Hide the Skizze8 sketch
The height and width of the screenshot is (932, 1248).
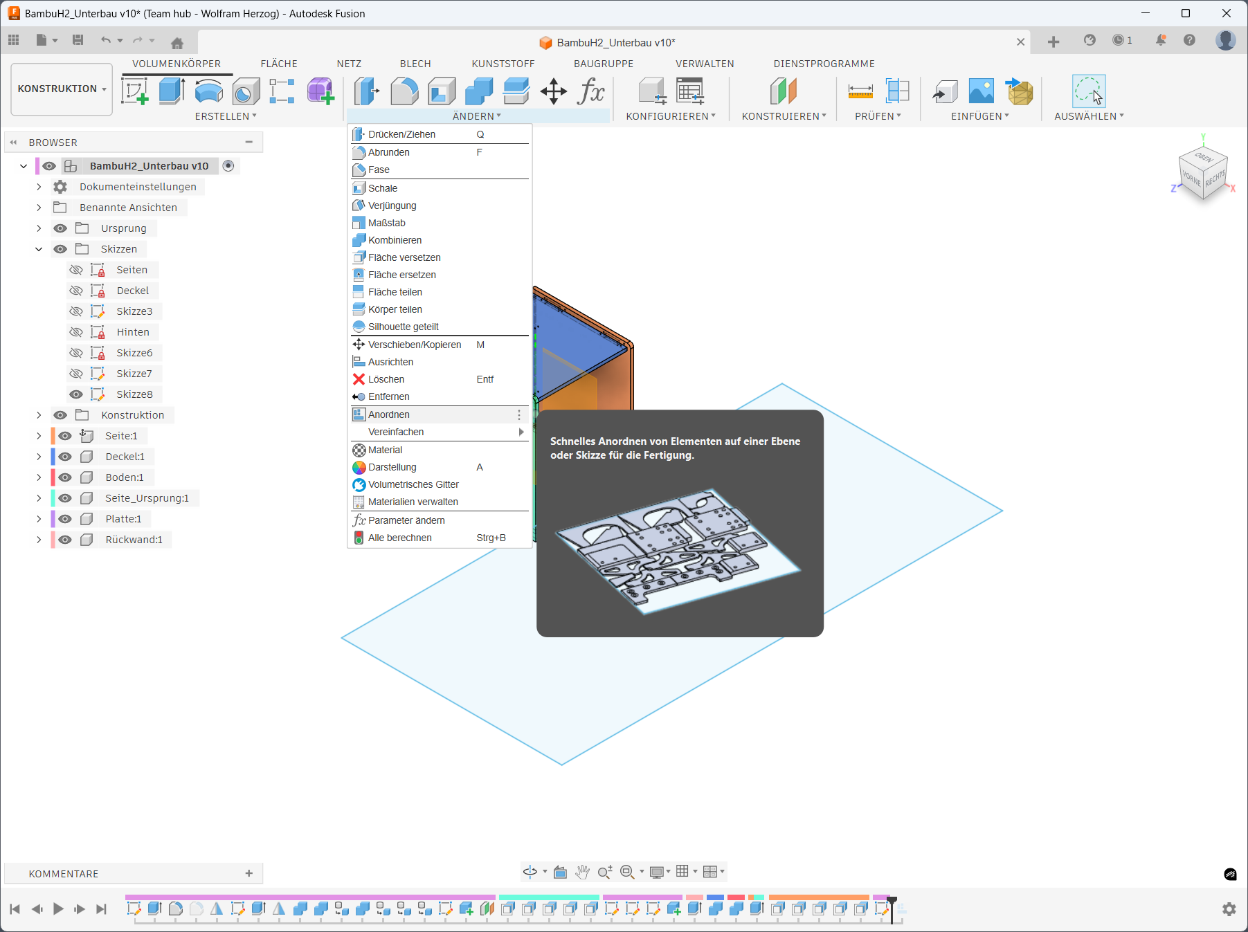coord(76,394)
